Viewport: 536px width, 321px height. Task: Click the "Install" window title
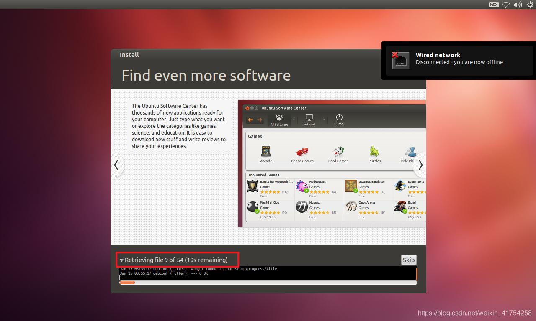pyautogui.click(x=129, y=55)
